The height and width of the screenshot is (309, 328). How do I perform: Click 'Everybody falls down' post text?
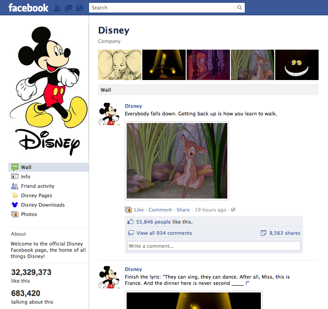[201, 114]
